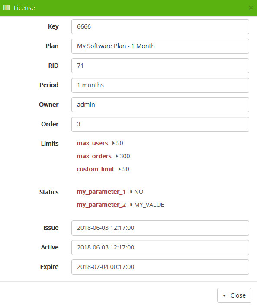Focus the Issue date field
The height and width of the screenshot is (308, 257).
point(160,228)
